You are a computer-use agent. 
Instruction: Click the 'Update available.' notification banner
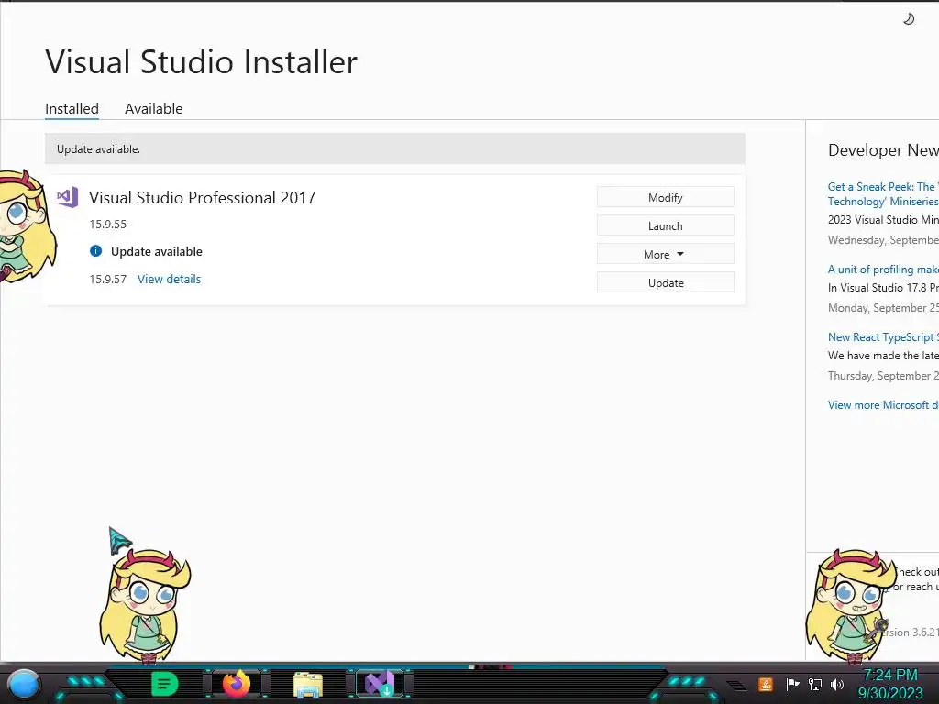pyautogui.click(x=395, y=148)
